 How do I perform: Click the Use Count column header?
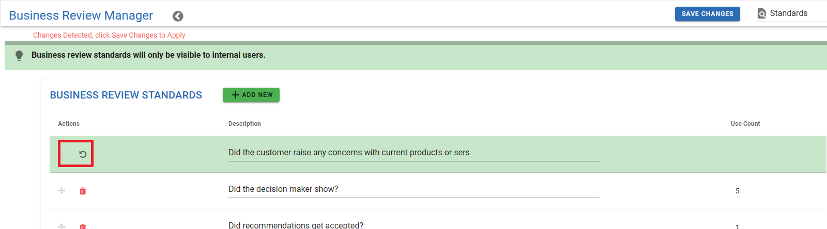click(745, 124)
